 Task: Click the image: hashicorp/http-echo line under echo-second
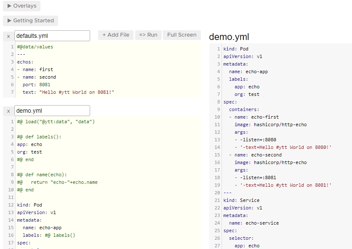point(270,163)
